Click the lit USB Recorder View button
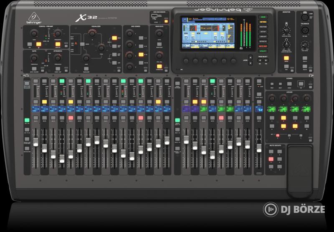 pyautogui.click(x=166, y=21)
